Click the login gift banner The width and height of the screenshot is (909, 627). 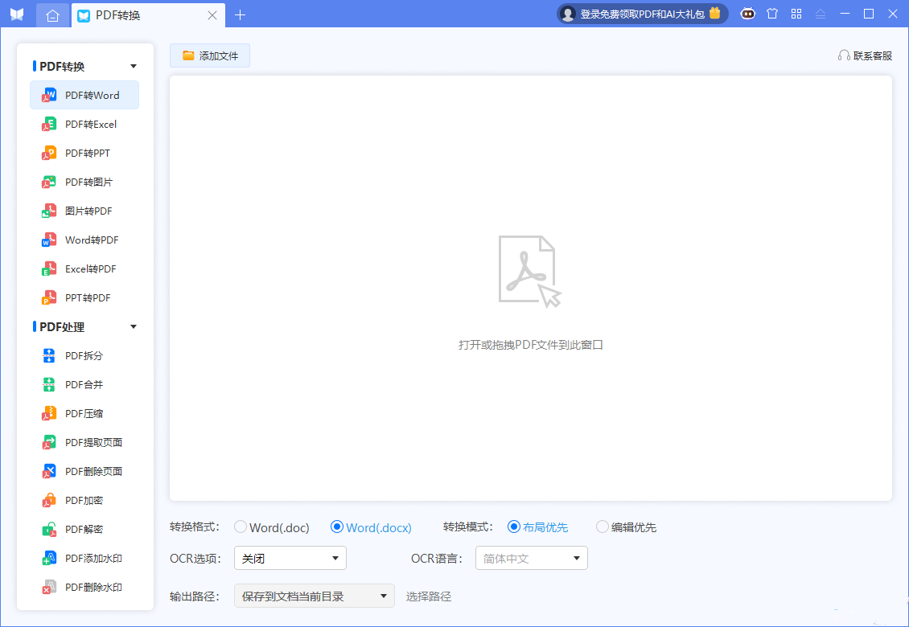click(642, 14)
